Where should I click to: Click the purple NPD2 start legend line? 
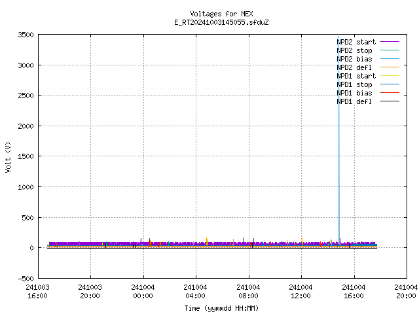pos(390,42)
